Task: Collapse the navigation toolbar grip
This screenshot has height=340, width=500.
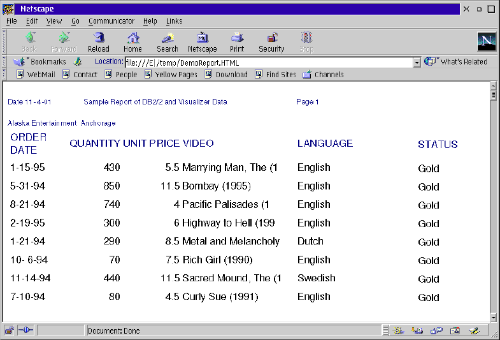Action: [x=4, y=42]
